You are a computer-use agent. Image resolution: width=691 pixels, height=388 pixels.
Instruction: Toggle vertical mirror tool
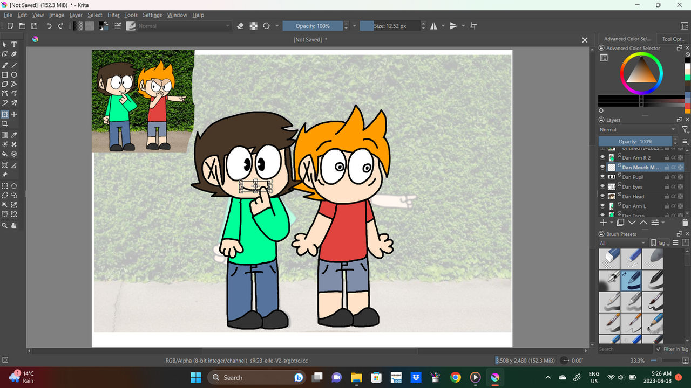coord(453,26)
